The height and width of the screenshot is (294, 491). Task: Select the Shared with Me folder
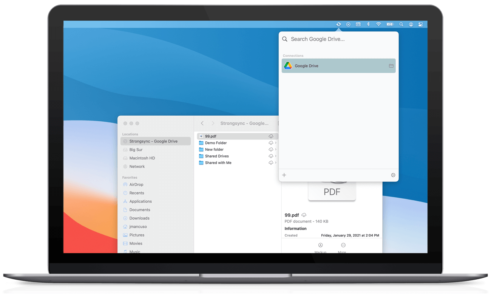(x=238, y=162)
